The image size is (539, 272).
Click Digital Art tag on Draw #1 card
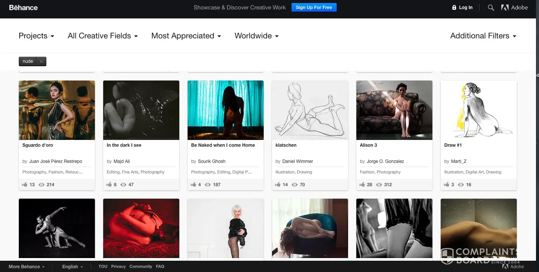pos(474,172)
